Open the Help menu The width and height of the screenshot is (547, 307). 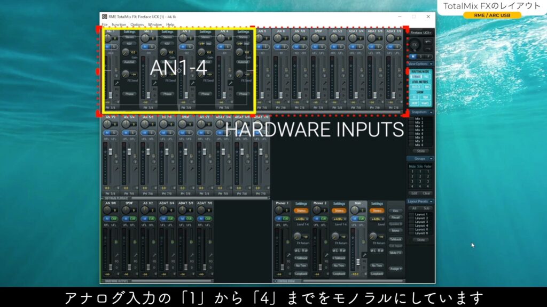(x=170, y=25)
